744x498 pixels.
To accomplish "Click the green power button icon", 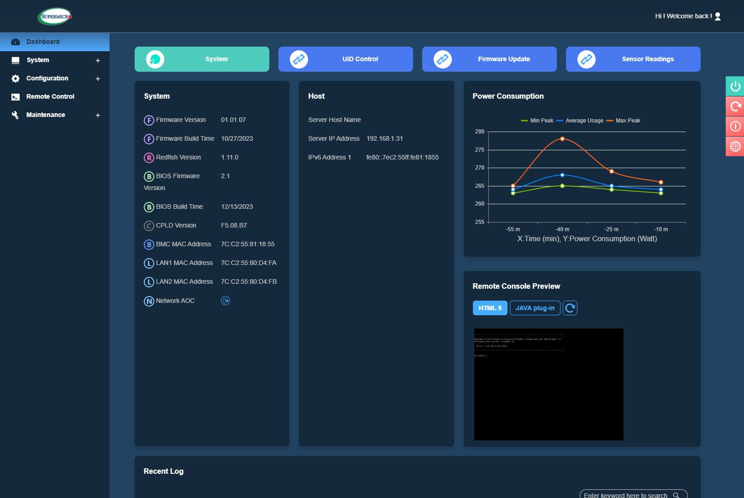I will [735, 86].
